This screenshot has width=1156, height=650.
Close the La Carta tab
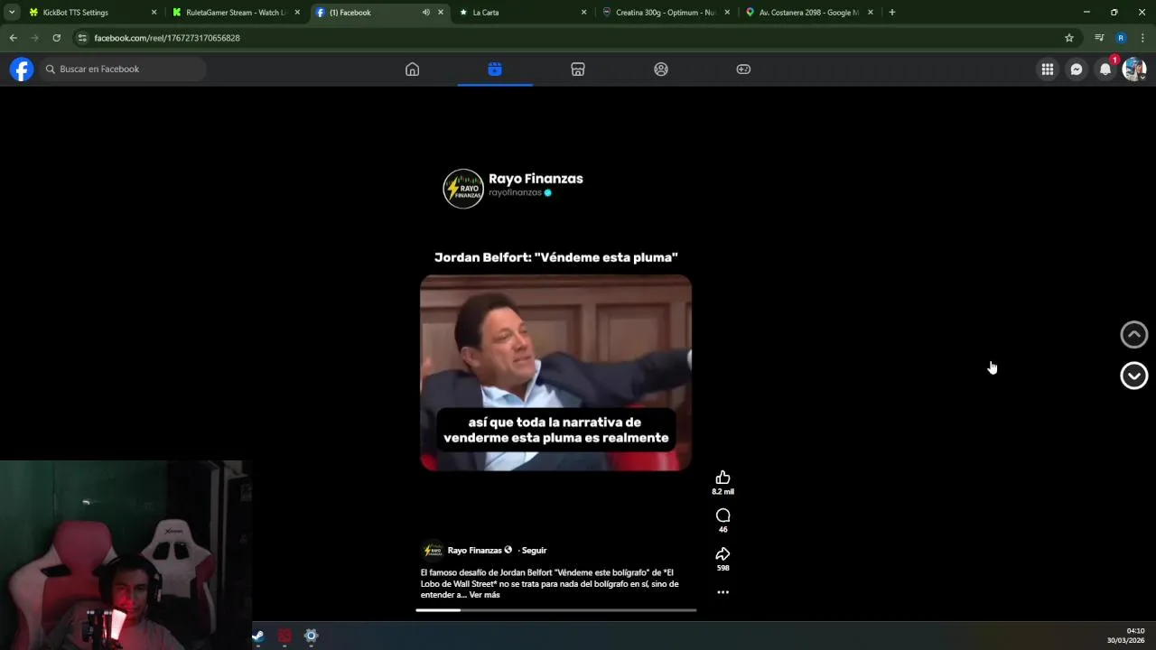pos(583,13)
